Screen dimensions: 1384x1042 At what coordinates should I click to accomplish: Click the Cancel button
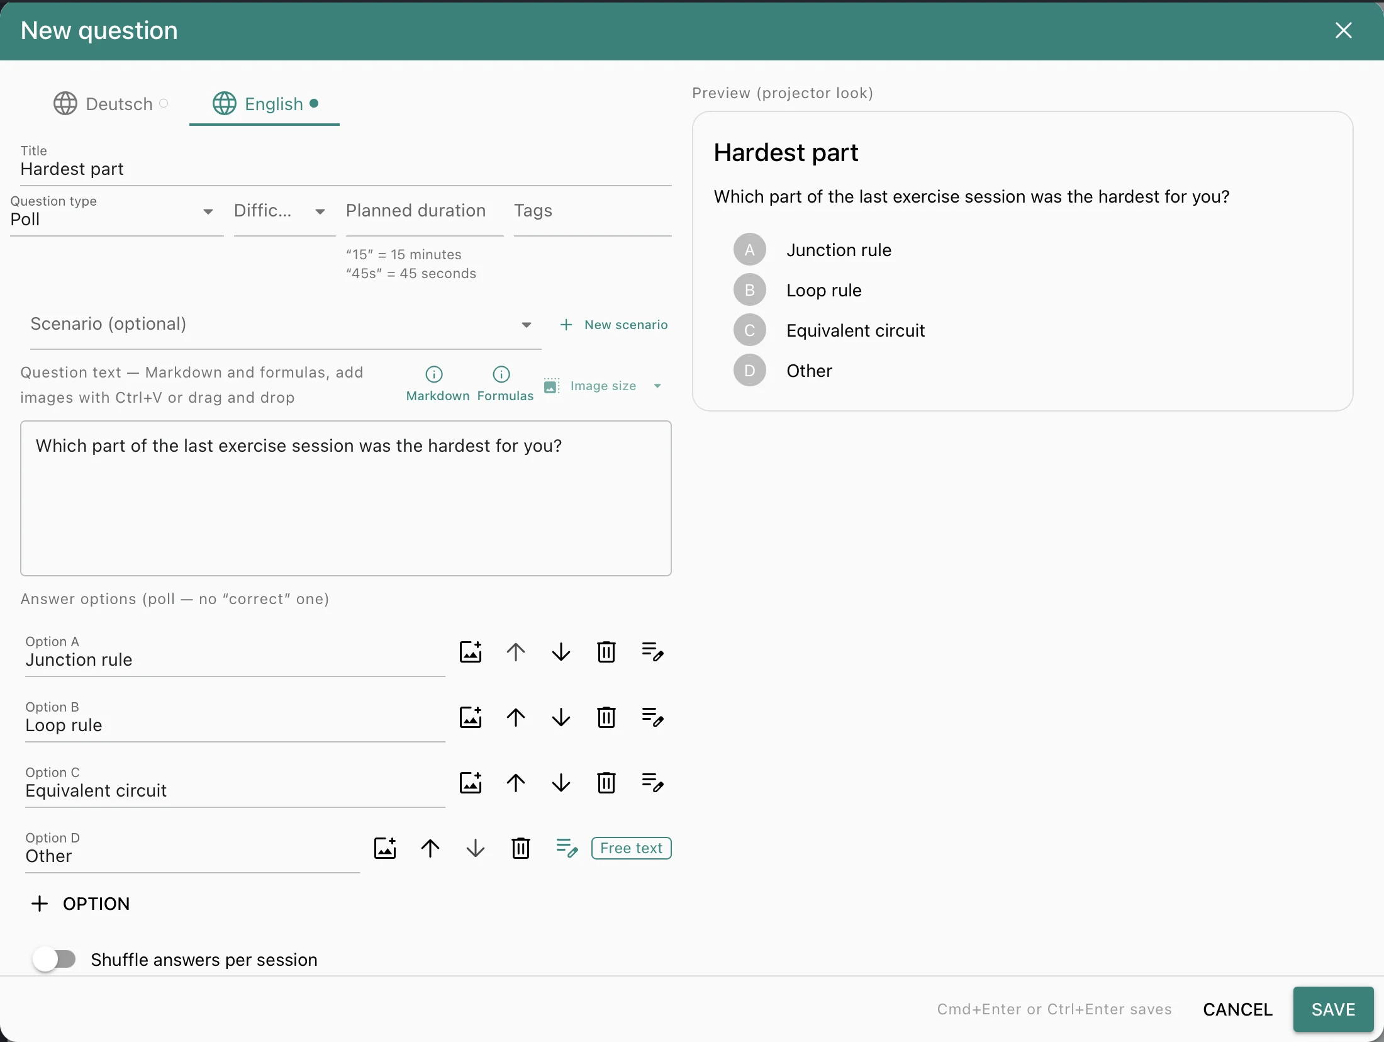pos(1237,1009)
